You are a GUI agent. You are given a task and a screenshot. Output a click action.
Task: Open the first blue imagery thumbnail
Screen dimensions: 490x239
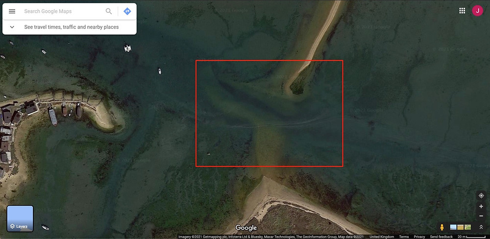point(453,227)
